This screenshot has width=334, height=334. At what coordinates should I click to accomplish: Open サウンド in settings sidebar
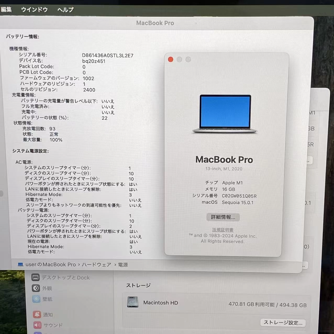[x=48, y=325]
